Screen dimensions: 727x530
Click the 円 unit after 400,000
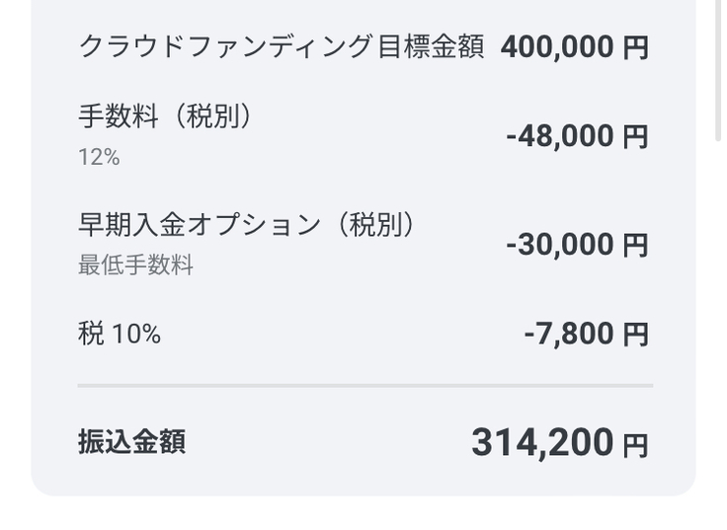(635, 48)
